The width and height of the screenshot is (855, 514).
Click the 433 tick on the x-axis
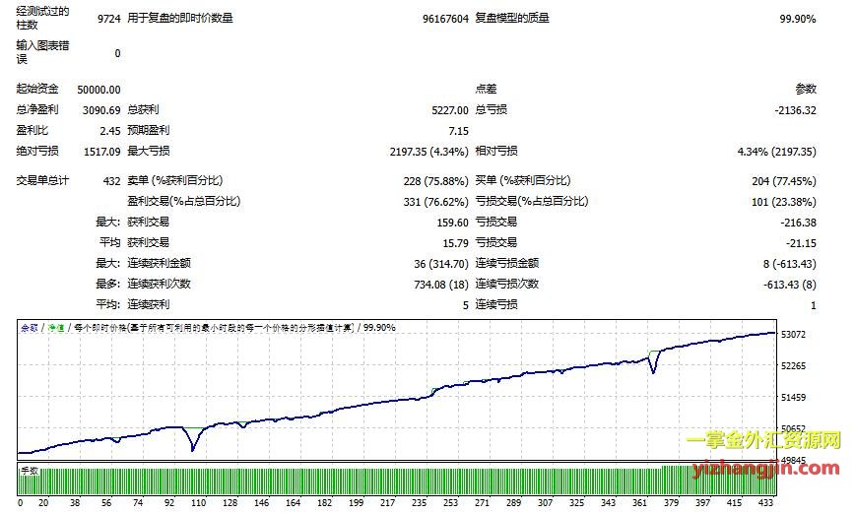tap(765, 502)
